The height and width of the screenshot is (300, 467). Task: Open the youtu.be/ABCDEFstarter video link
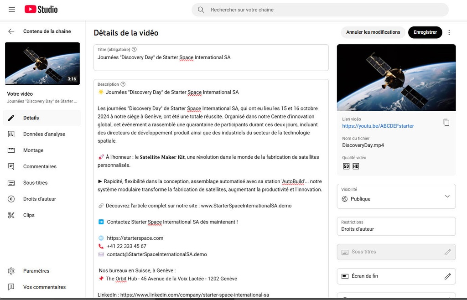click(x=378, y=126)
